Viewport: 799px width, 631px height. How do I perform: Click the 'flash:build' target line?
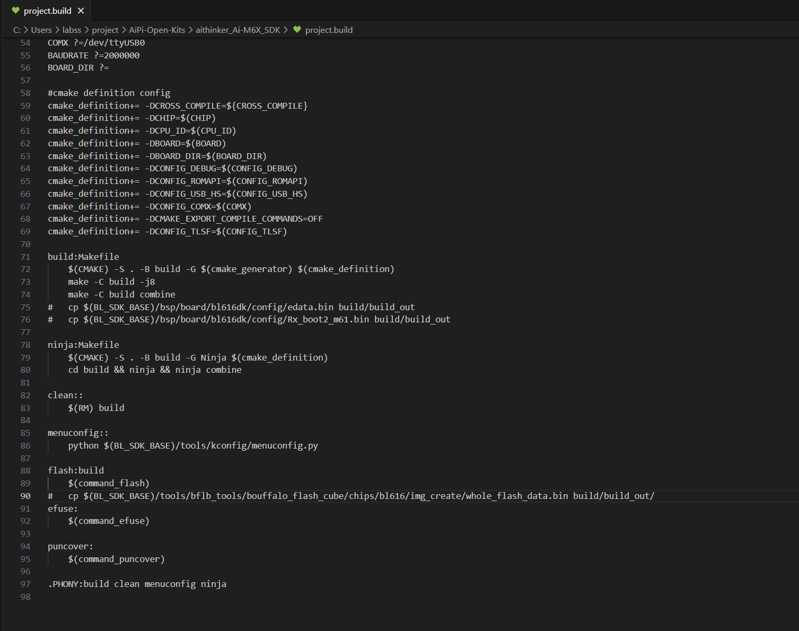pyautogui.click(x=76, y=471)
